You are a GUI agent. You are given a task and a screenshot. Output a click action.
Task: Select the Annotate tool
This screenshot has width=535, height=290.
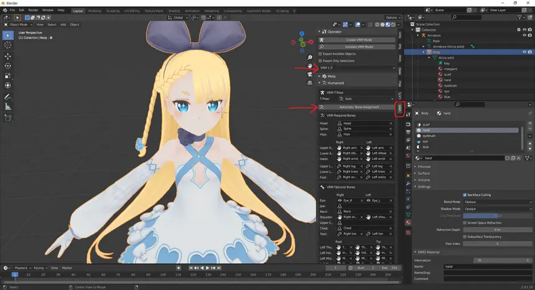pos(8,97)
